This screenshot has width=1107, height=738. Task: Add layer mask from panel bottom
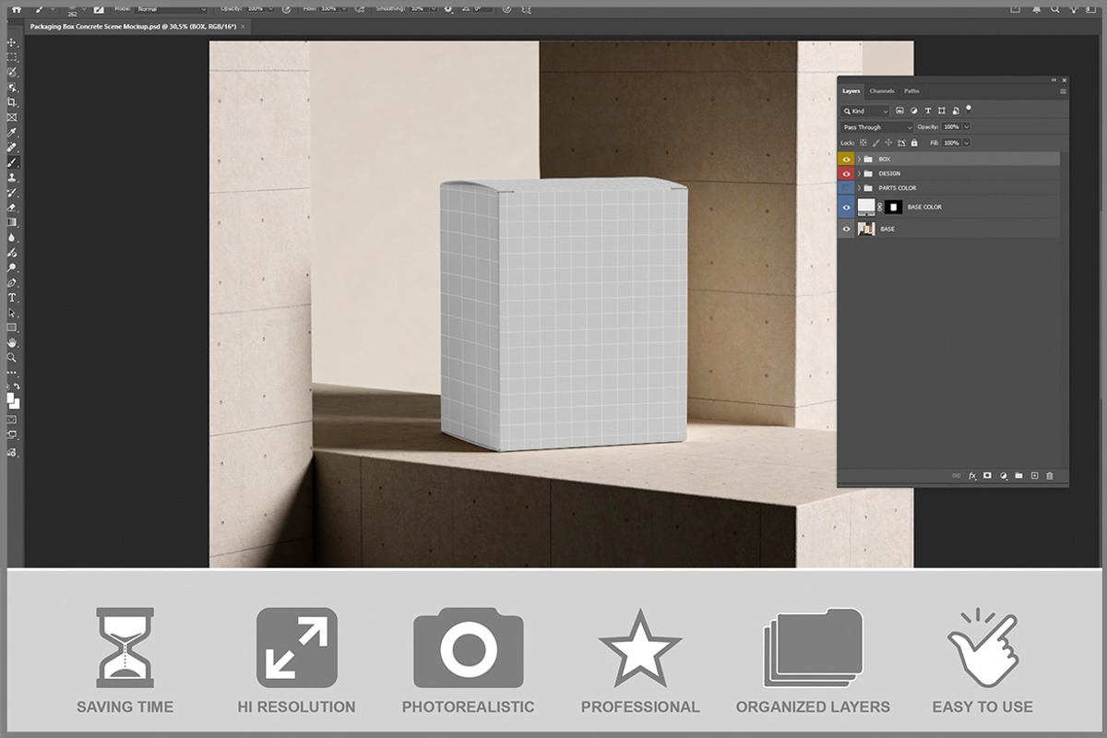click(987, 475)
